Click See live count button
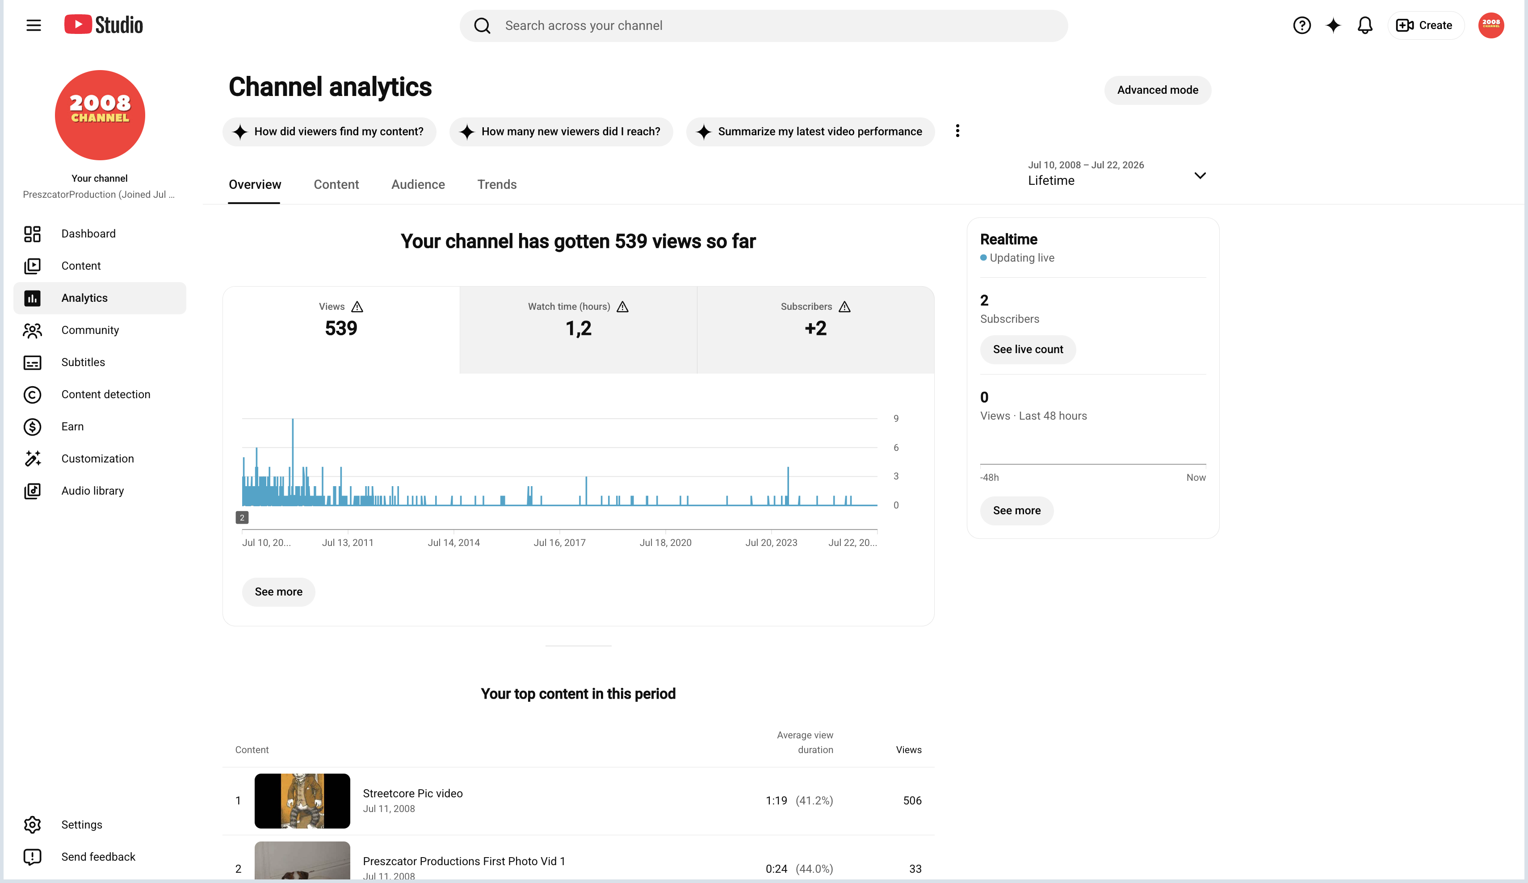This screenshot has width=1528, height=883. pos(1028,350)
